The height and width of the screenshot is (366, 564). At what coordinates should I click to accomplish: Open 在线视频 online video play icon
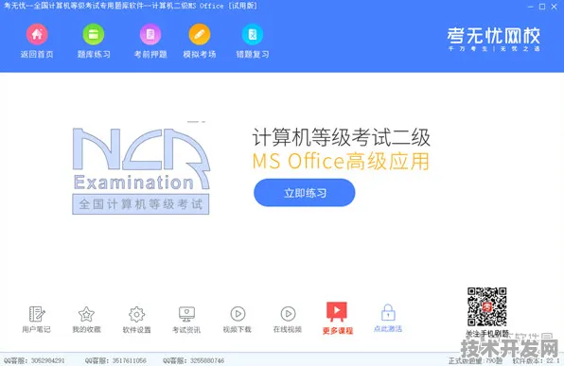tap(288, 314)
